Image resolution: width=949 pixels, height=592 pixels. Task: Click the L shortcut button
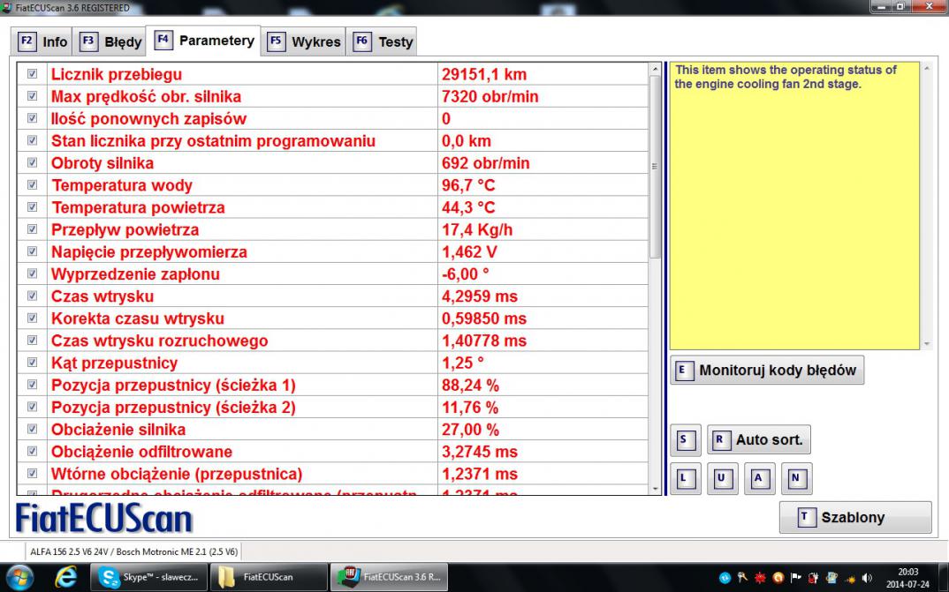[x=685, y=478]
